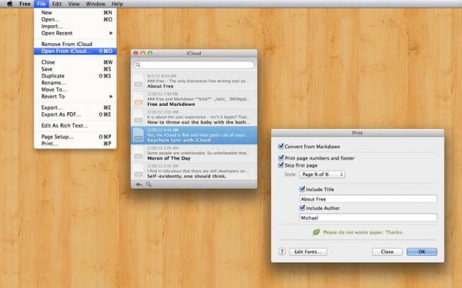The width and height of the screenshot is (462, 288).
Task: Click the iCloud window search field
Action: 194,65
